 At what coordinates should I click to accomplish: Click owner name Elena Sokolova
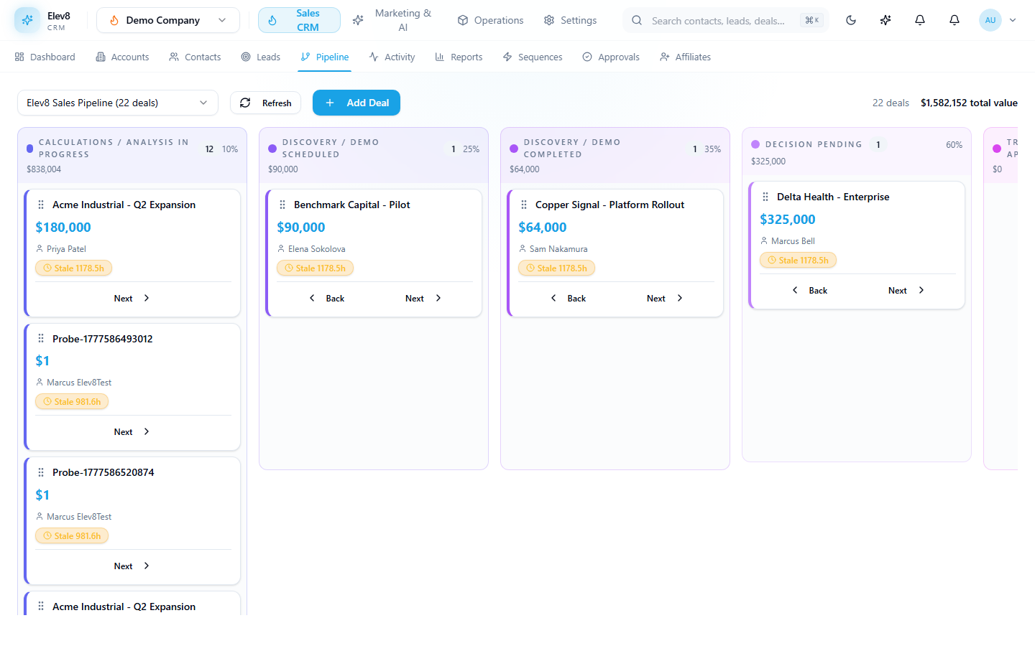(317, 249)
